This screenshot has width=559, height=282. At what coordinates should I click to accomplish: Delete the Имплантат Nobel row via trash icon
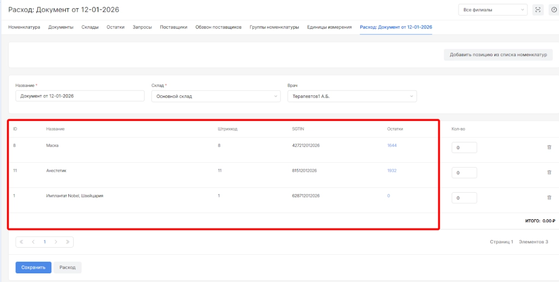549,198
